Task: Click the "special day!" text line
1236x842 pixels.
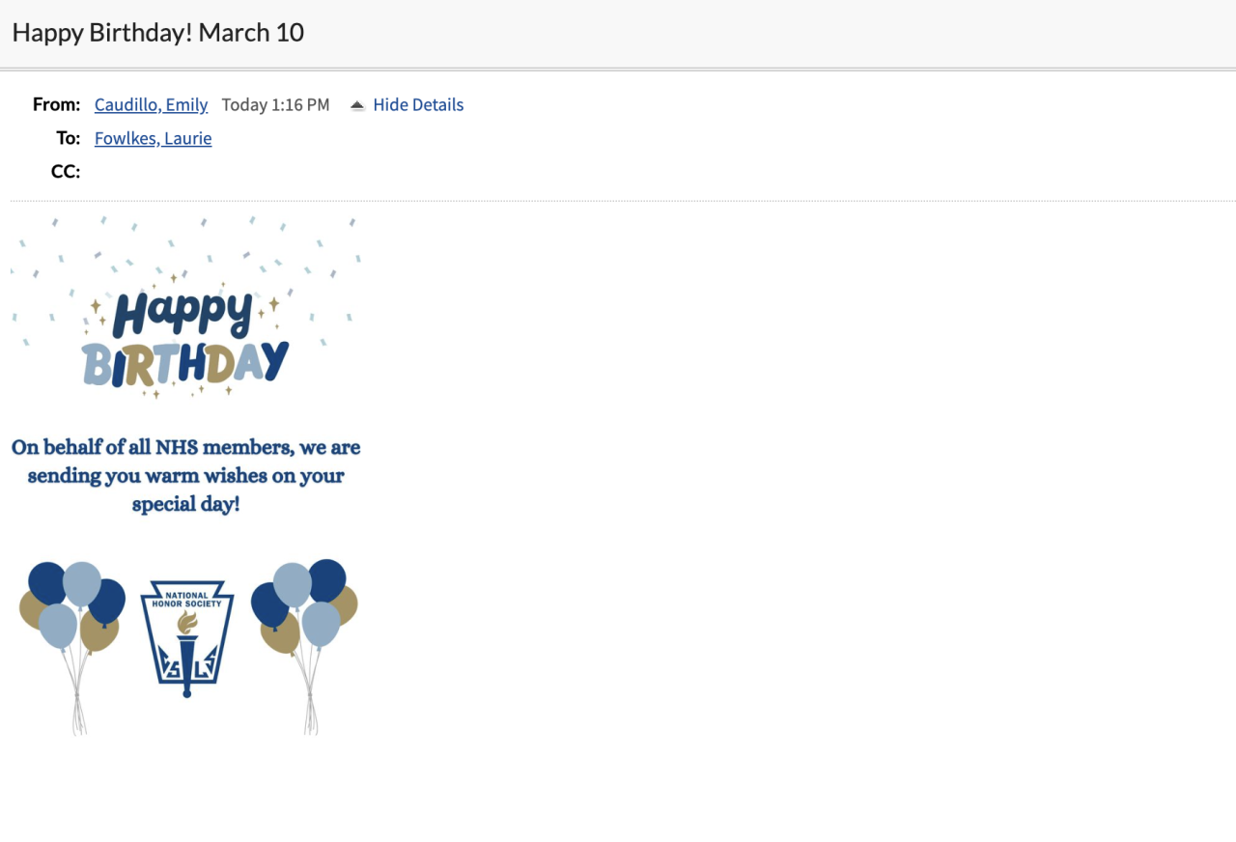Action: 185,504
